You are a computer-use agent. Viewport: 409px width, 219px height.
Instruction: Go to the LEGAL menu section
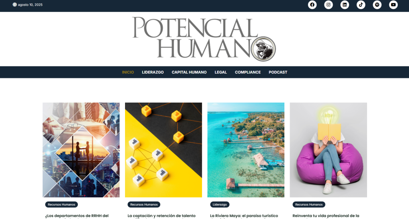pyautogui.click(x=220, y=72)
